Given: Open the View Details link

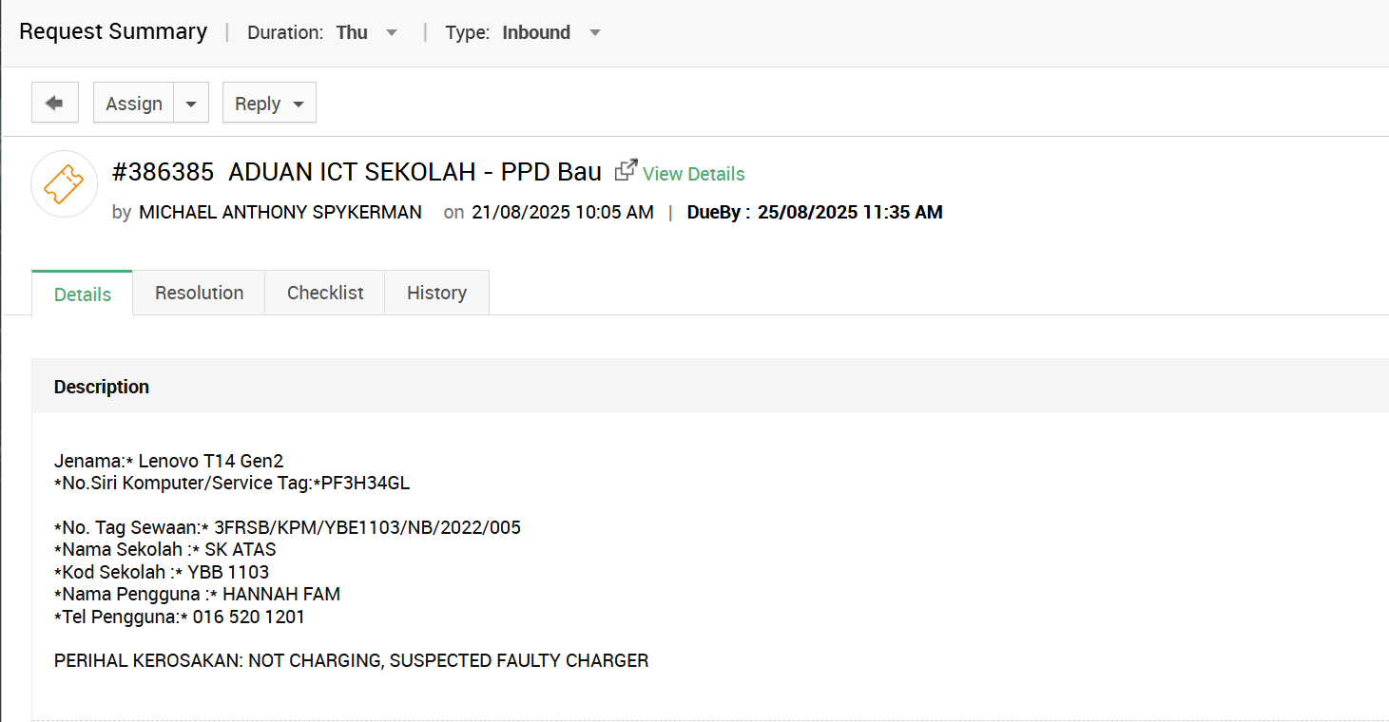Looking at the screenshot, I should tap(693, 174).
